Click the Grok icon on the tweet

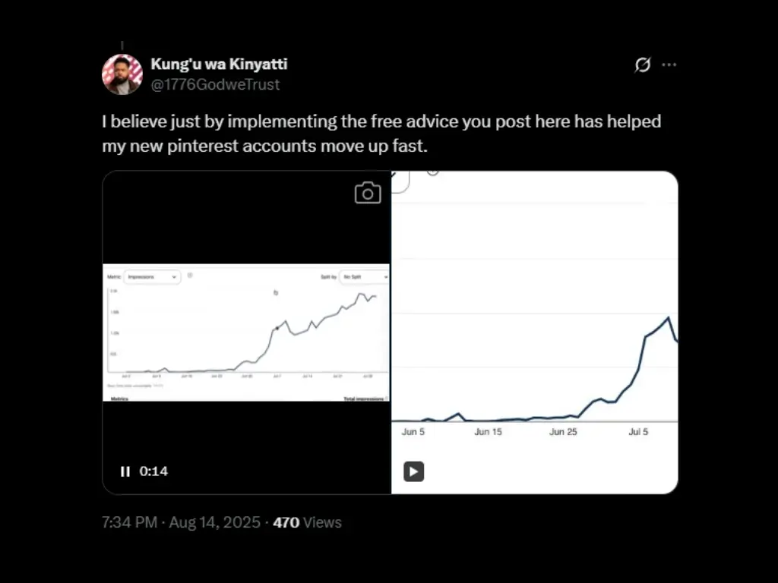pos(642,65)
